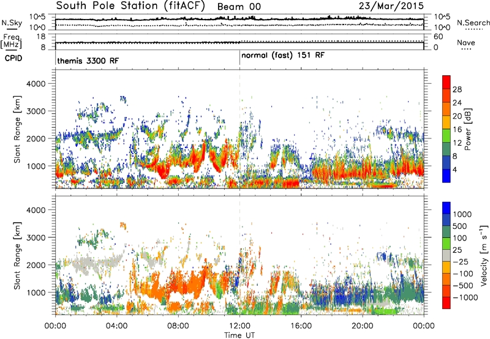This screenshot has width=490, height=339.
Task: Click the '28' value on Power colorbar
Action: pos(457,89)
